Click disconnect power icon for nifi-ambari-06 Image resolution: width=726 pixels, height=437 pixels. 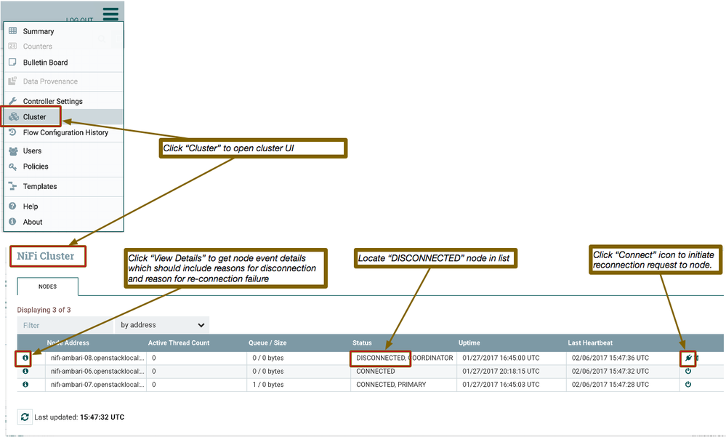click(x=688, y=371)
